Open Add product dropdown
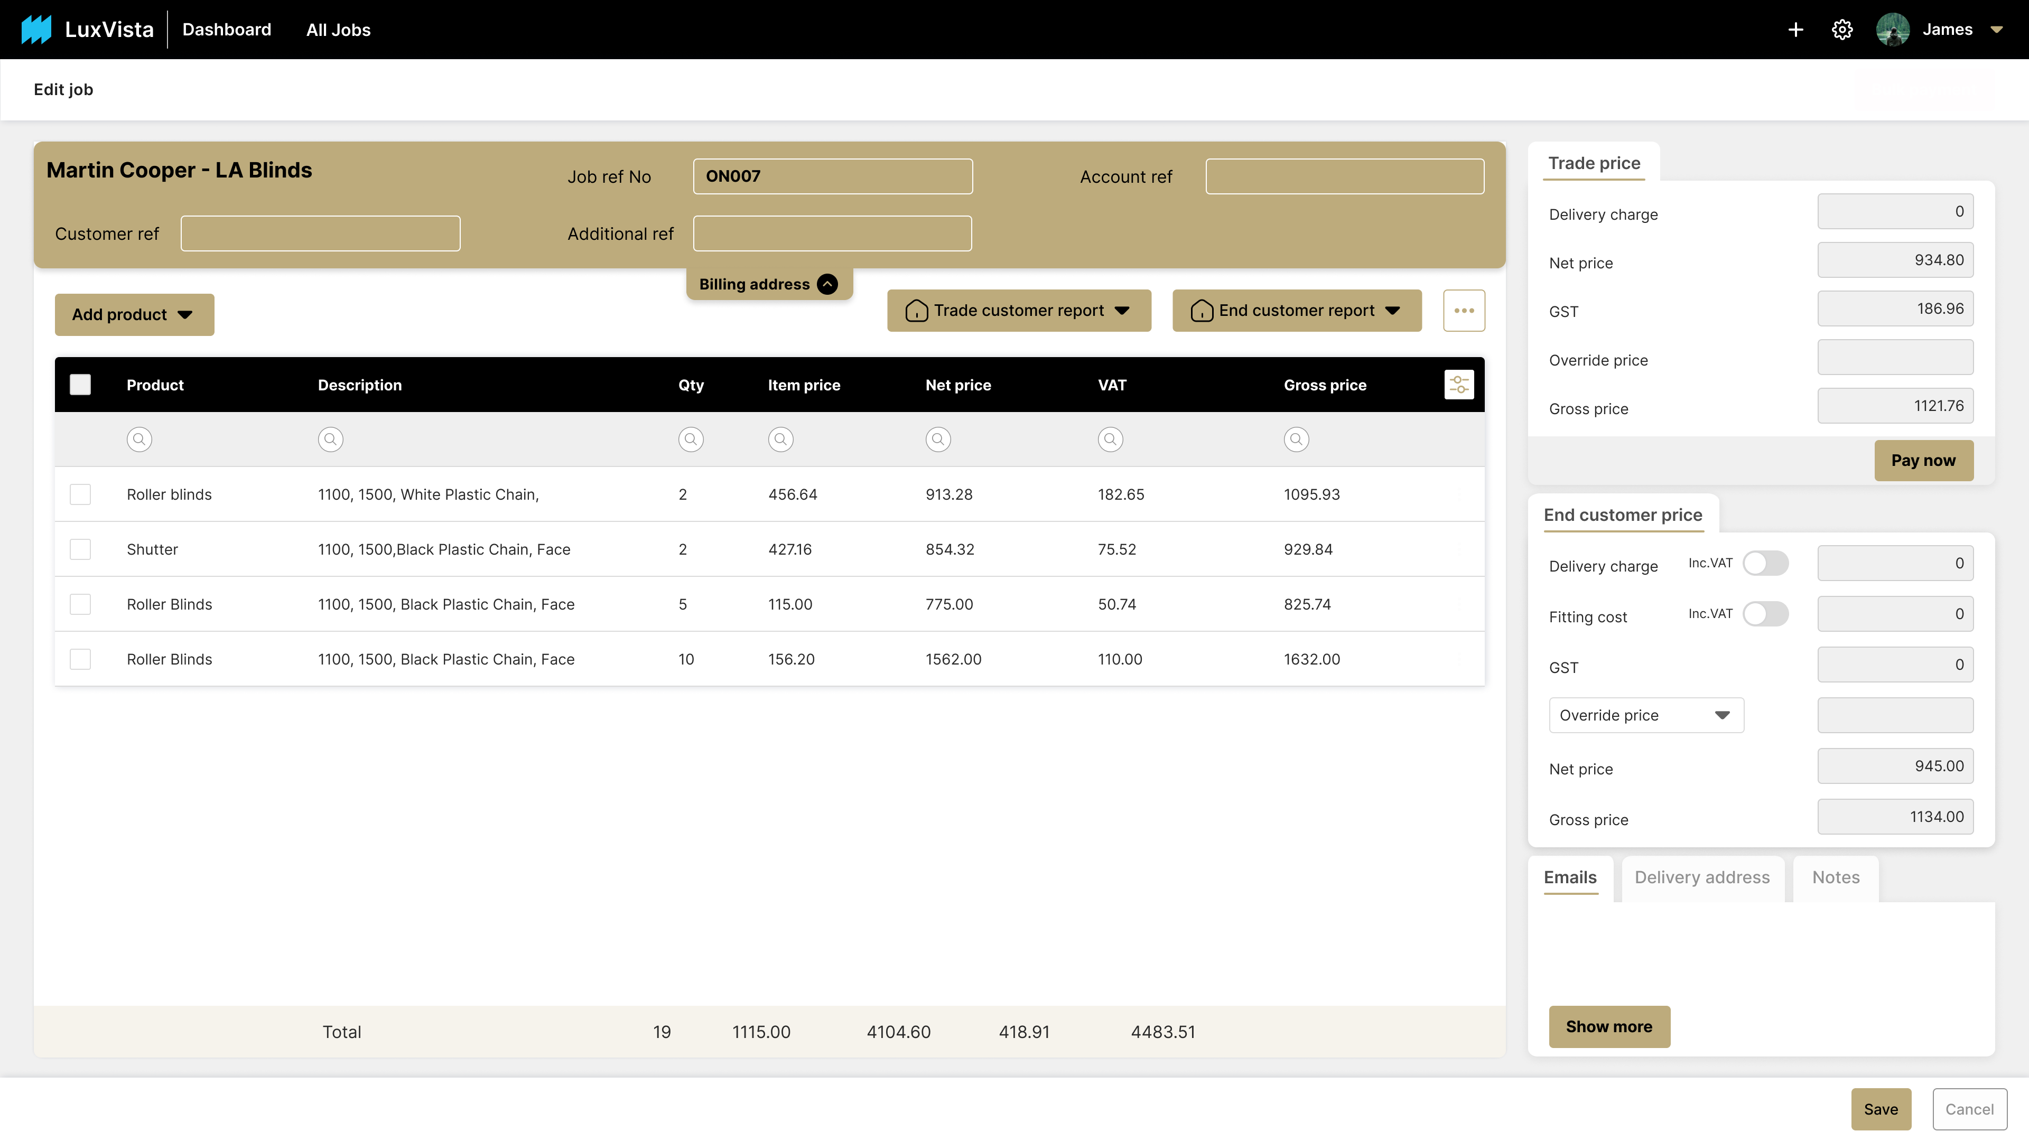The image size is (2029, 1141). (x=134, y=315)
